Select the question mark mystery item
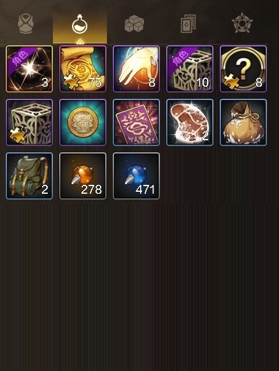 coord(243,69)
